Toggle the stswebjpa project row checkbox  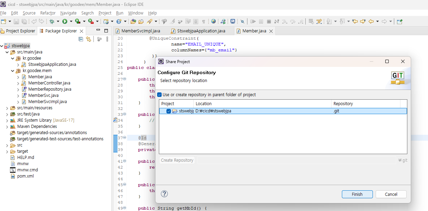tap(169, 111)
